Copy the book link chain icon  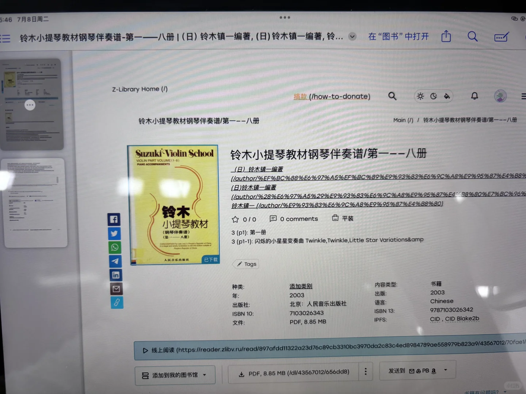click(x=117, y=302)
